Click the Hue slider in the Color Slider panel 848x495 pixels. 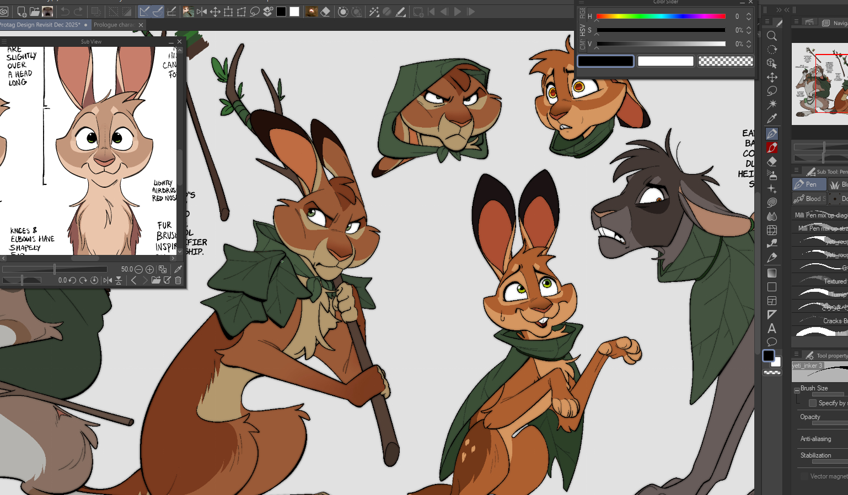(x=661, y=17)
